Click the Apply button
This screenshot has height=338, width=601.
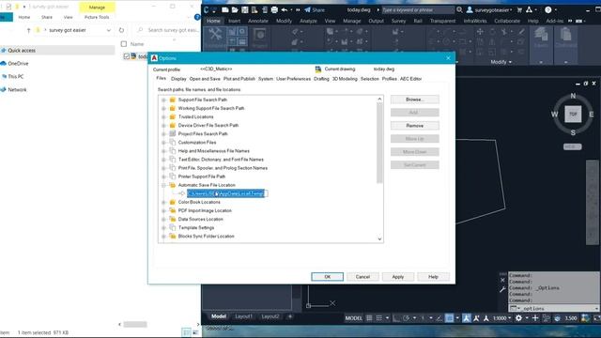398,277
